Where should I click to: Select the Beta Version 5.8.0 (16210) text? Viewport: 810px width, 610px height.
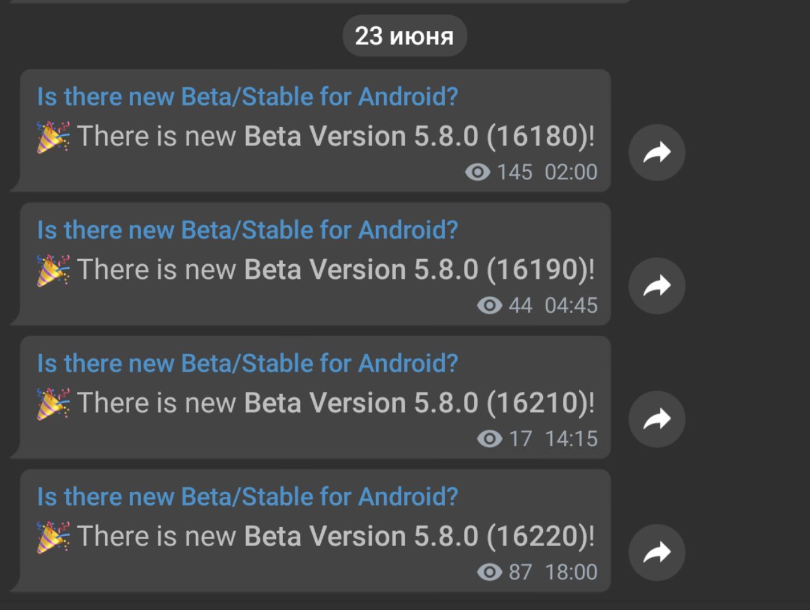[x=419, y=403]
